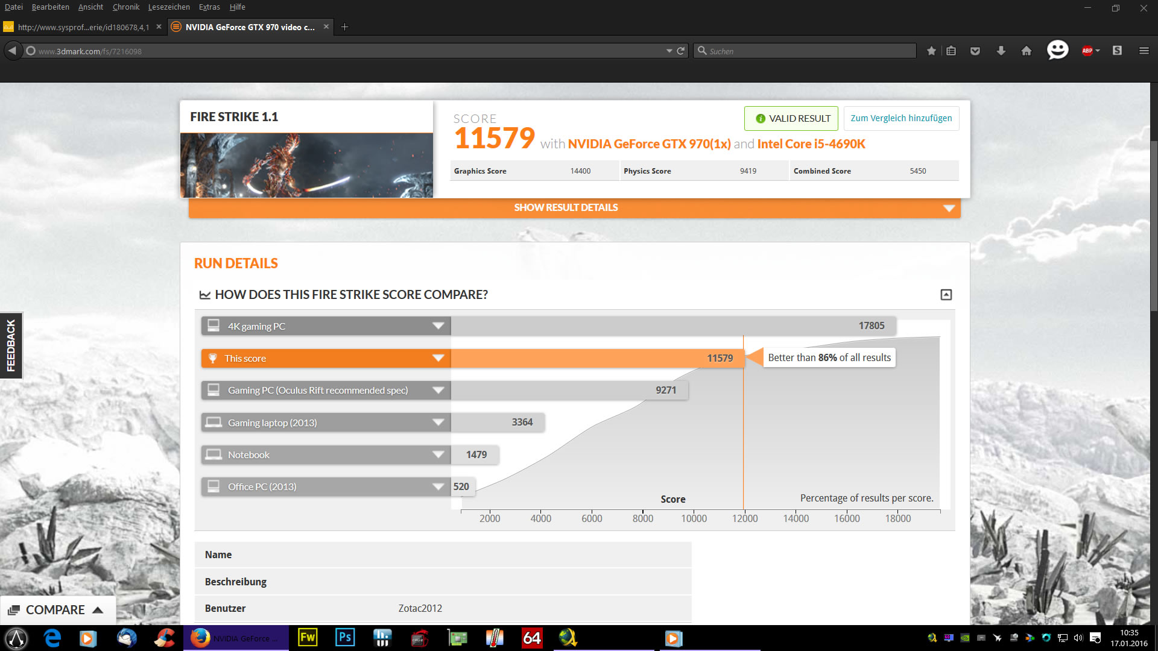This screenshot has height=651, width=1158.
Task: Open the Lesezeichen menu
Action: coord(169,7)
